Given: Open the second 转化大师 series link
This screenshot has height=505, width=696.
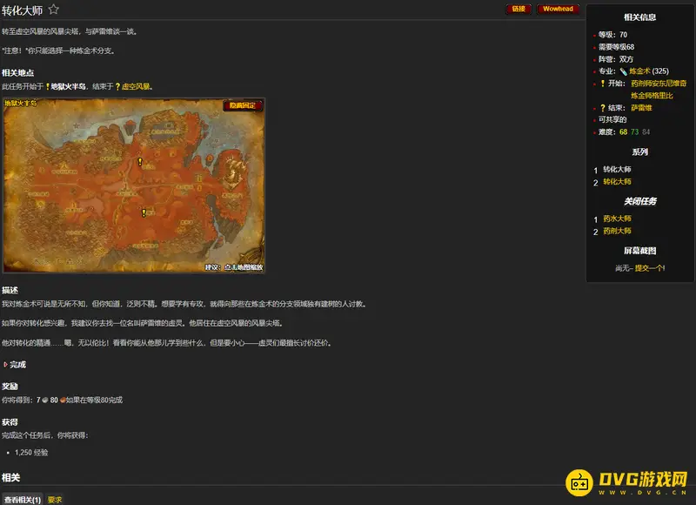Looking at the screenshot, I should [x=617, y=182].
